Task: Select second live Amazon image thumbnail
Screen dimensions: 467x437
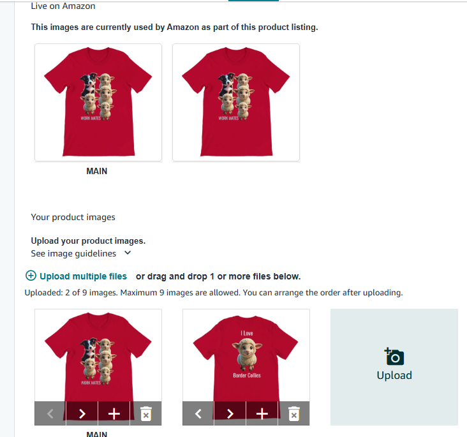Action: pyautogui.click(x=236, y=103)
